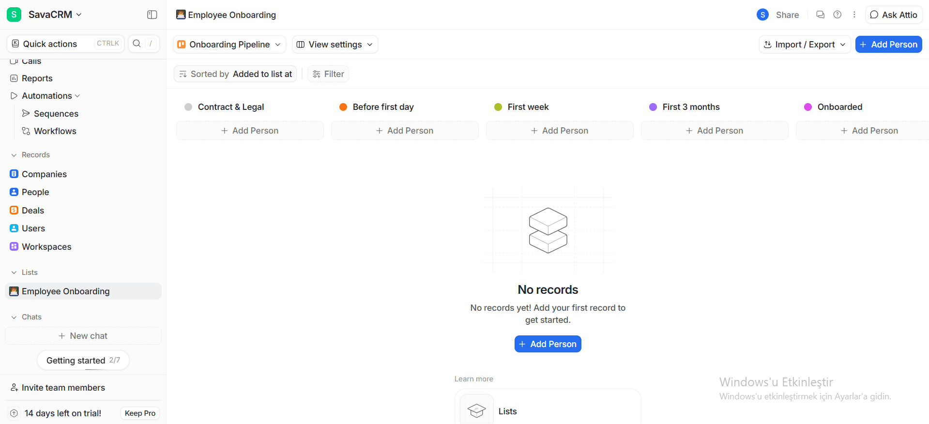
Task: Click the orange Deals icon
Action: point(14,210)
